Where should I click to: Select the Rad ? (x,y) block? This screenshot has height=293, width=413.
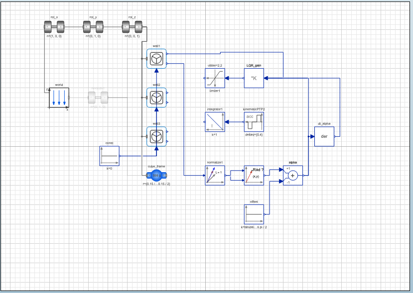click(254, 176)
